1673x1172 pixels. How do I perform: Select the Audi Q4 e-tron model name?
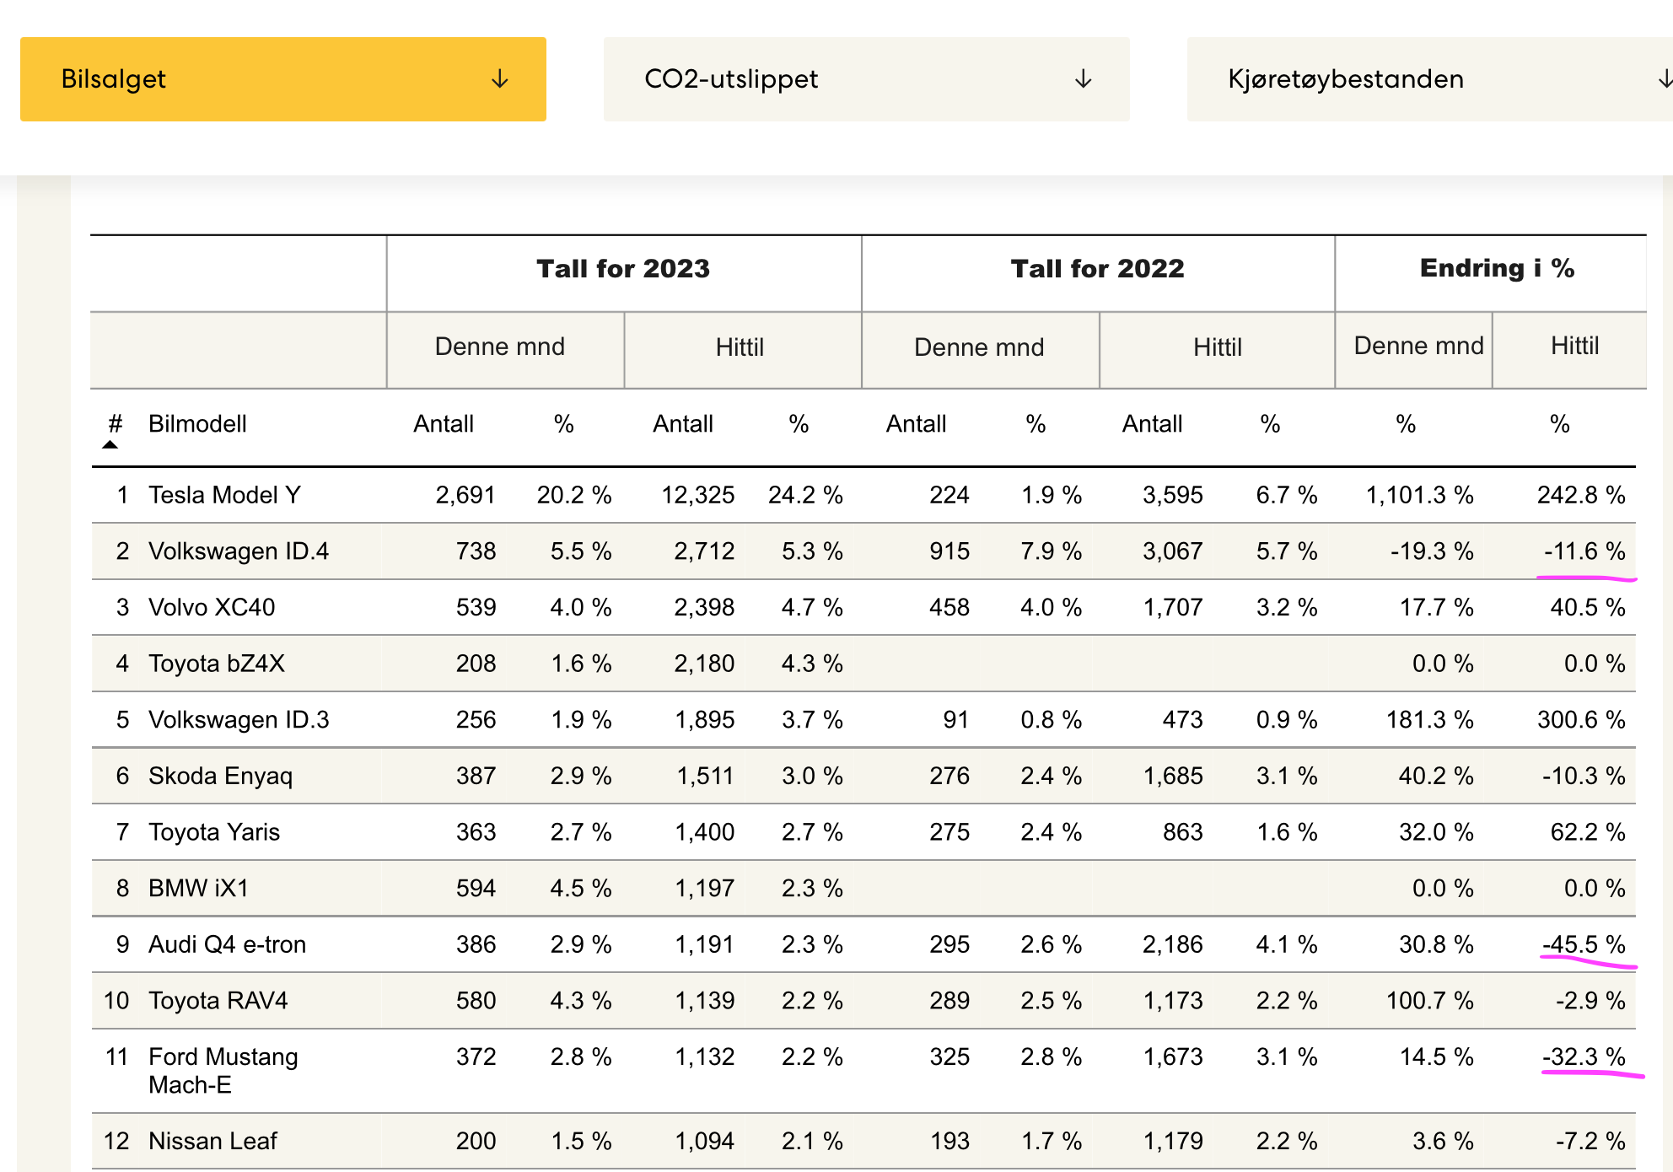coord(227,944)
